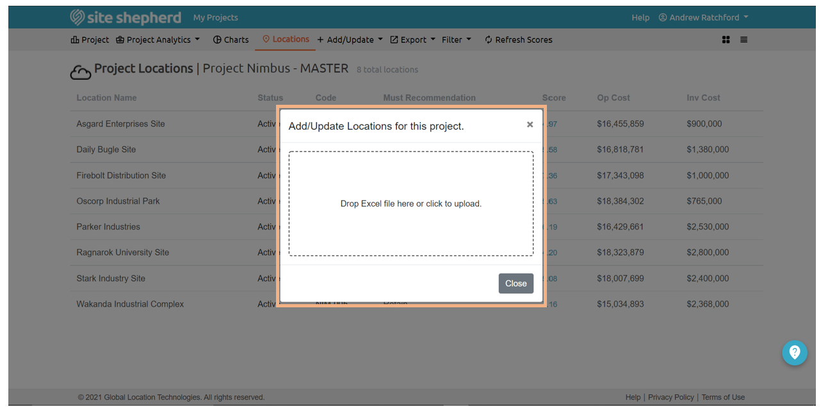
Task: Click the Excel file upload drop zone
Action: (x=410, y=204)
